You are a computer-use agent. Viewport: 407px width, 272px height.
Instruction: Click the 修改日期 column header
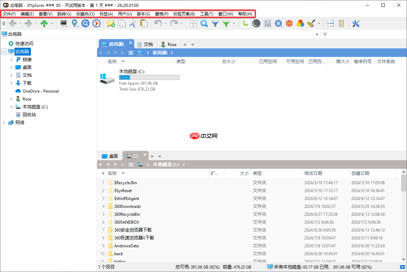(313, 173)
